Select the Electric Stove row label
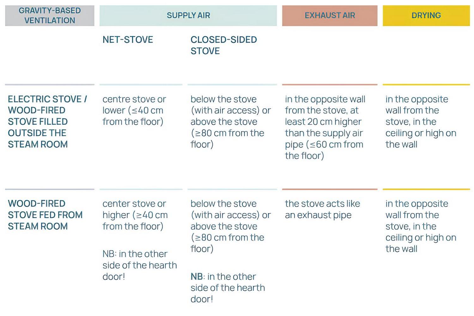 (47, 122)
